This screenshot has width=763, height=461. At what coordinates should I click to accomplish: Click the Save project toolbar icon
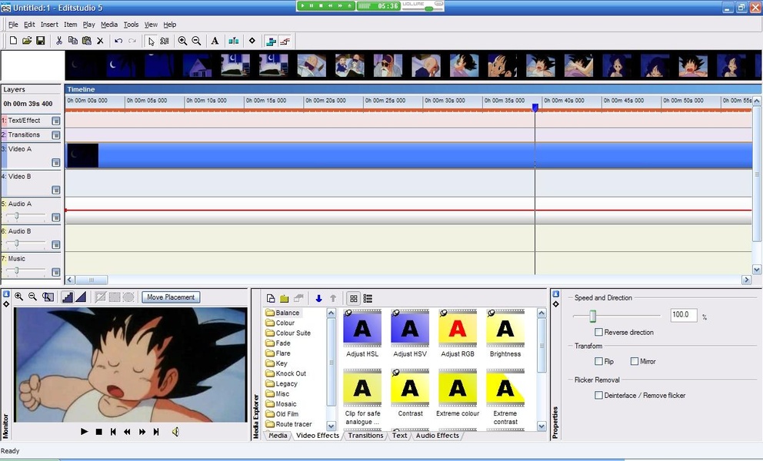[x=41, y=41]
